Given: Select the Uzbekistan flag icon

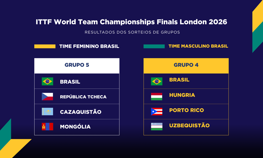Looking at the screenshot, I should point(156,127).
